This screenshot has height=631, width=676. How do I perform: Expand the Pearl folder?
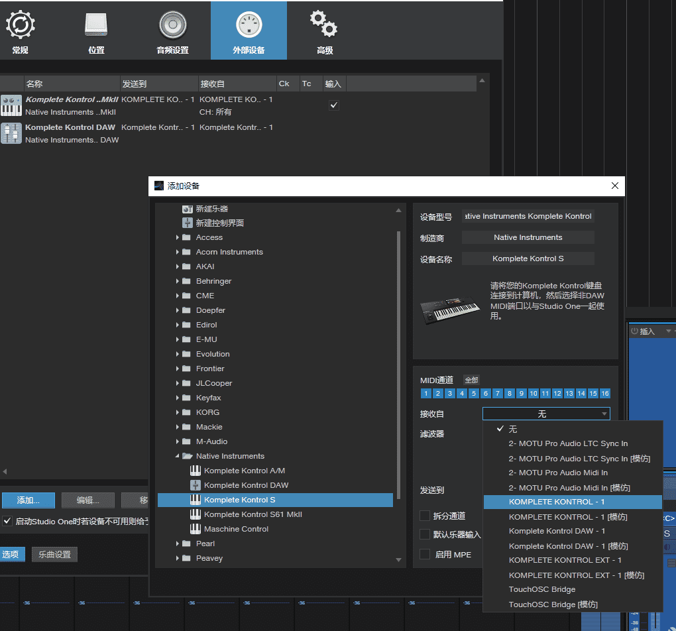click(177, 544)
